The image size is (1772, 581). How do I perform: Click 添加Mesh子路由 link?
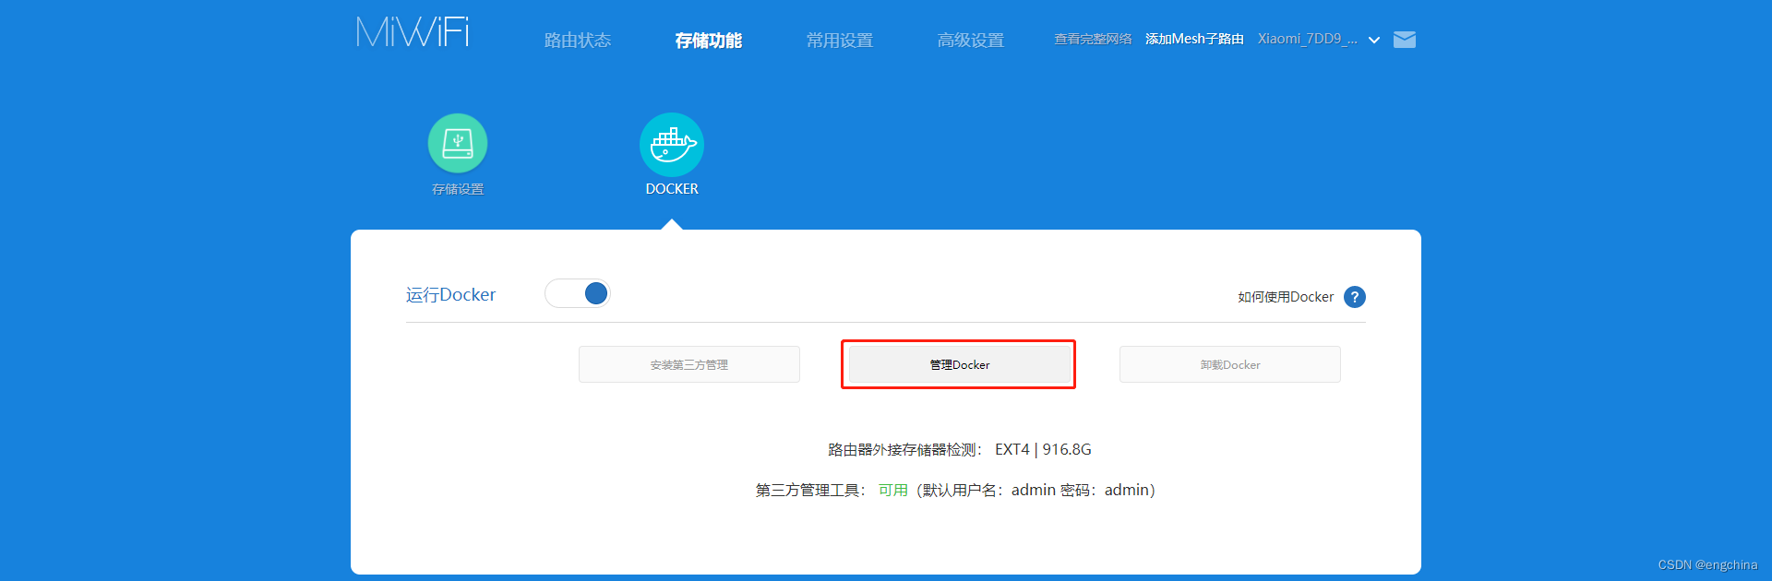(1194, 39)
